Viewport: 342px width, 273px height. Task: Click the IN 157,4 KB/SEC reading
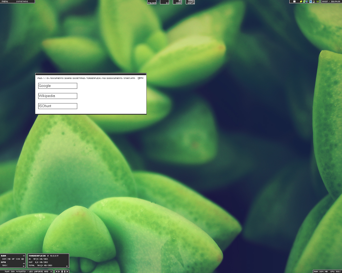pyautogui.click(x=38, y=259)
